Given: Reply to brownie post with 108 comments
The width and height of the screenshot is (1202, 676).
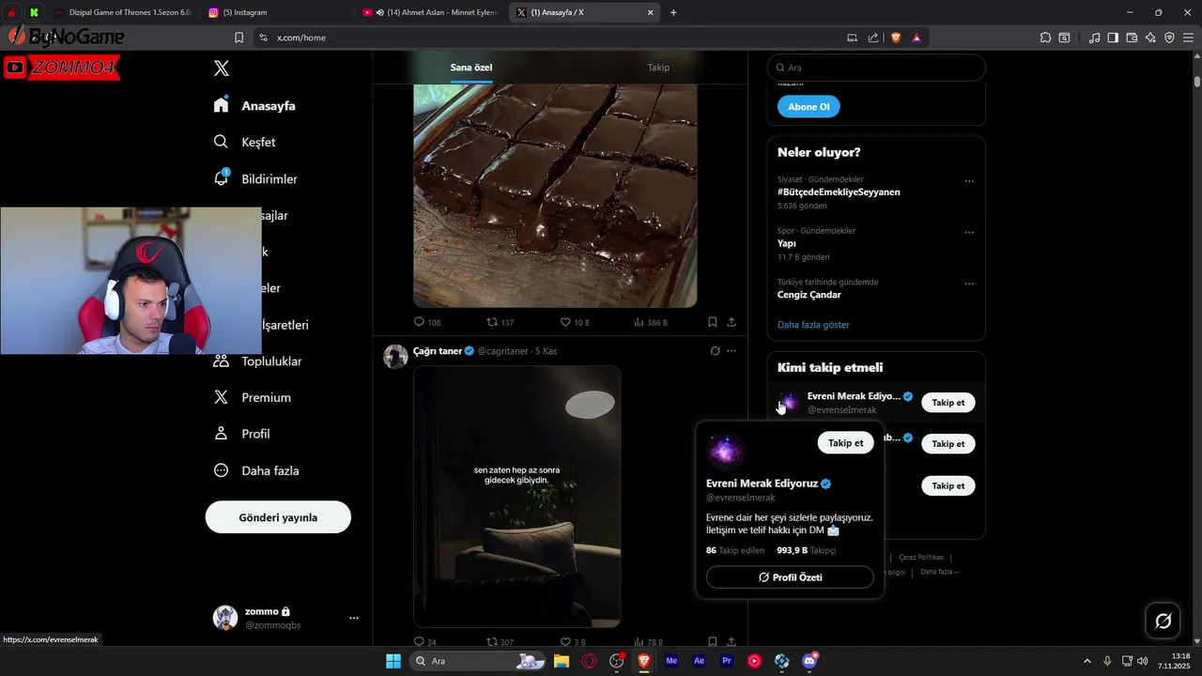Looking at the screenshot, I should (x=427, y=322).
